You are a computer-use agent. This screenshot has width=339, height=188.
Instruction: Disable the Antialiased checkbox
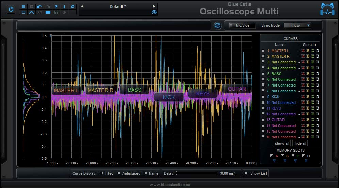coord(118,173)
